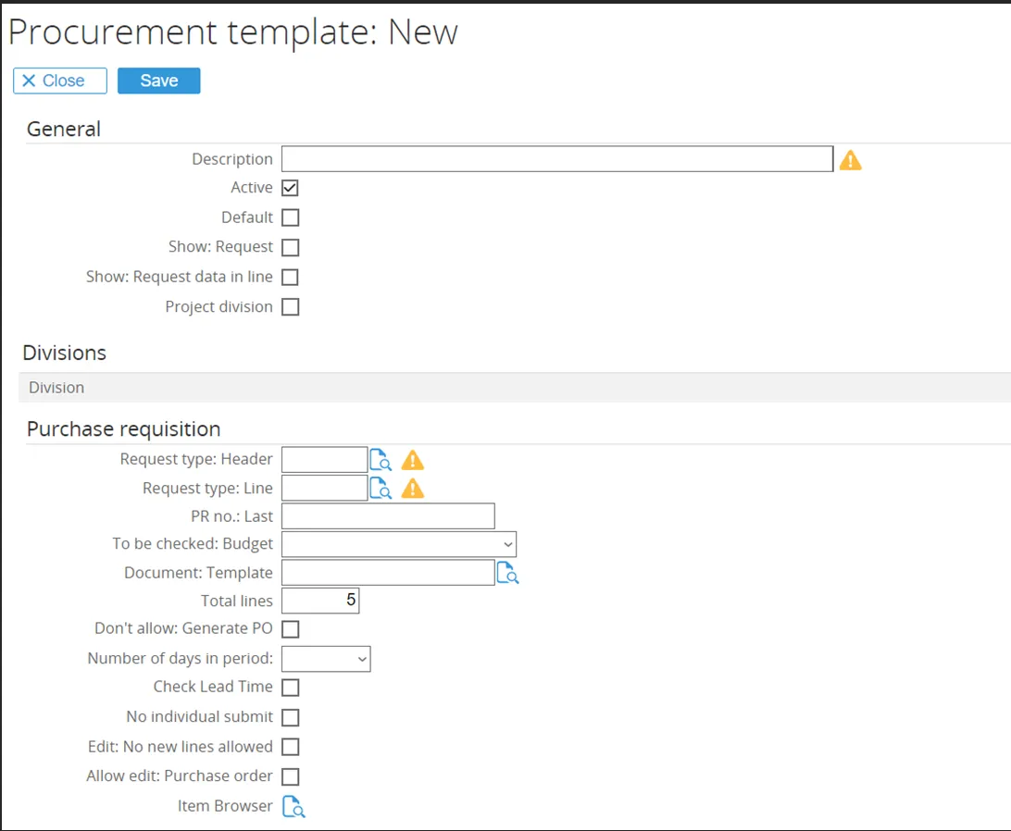Open Number of days in period dropdown
Viewport: 1011px width, 831px height.
click(326, 659)
